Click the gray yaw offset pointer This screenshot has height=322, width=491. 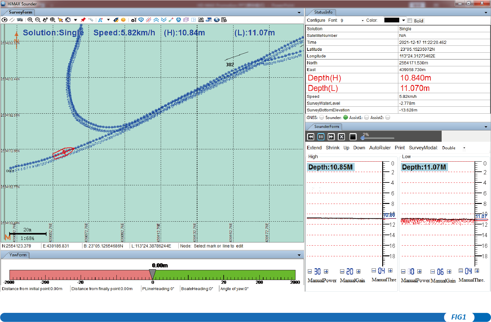pyautogui.click(x=152, y=274)
